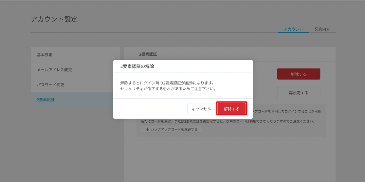The width and height of the screenshot is (365, 182).
Task: Switch to アカウント tab
Action: 293,29
